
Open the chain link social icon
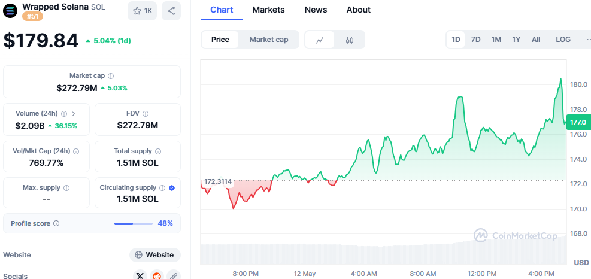click(x=174, y=275)
